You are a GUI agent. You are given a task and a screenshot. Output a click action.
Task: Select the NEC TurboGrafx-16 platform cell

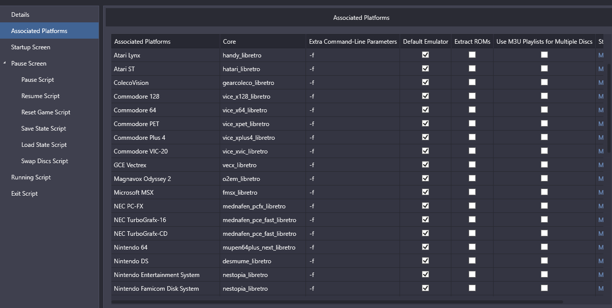[x=166, y=220]
